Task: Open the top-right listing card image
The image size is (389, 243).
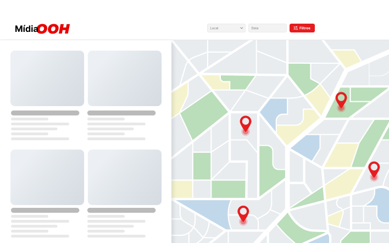Action: coord(125,78)
